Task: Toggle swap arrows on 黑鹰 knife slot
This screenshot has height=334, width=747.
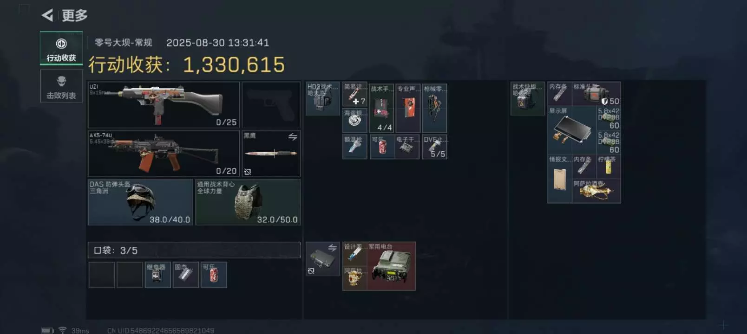Action: pyautogui.click(x=293, y=137)
